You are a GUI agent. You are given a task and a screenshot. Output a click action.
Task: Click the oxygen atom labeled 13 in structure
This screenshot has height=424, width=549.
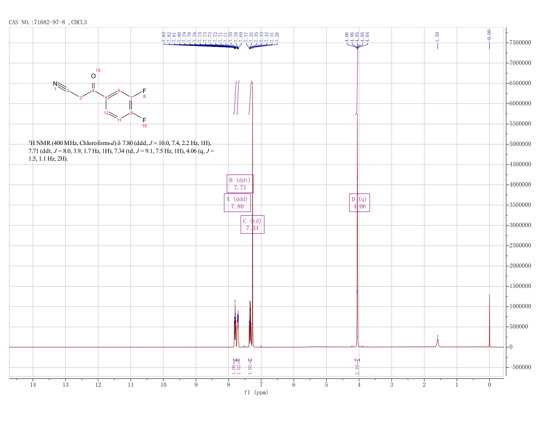[93, 76]
